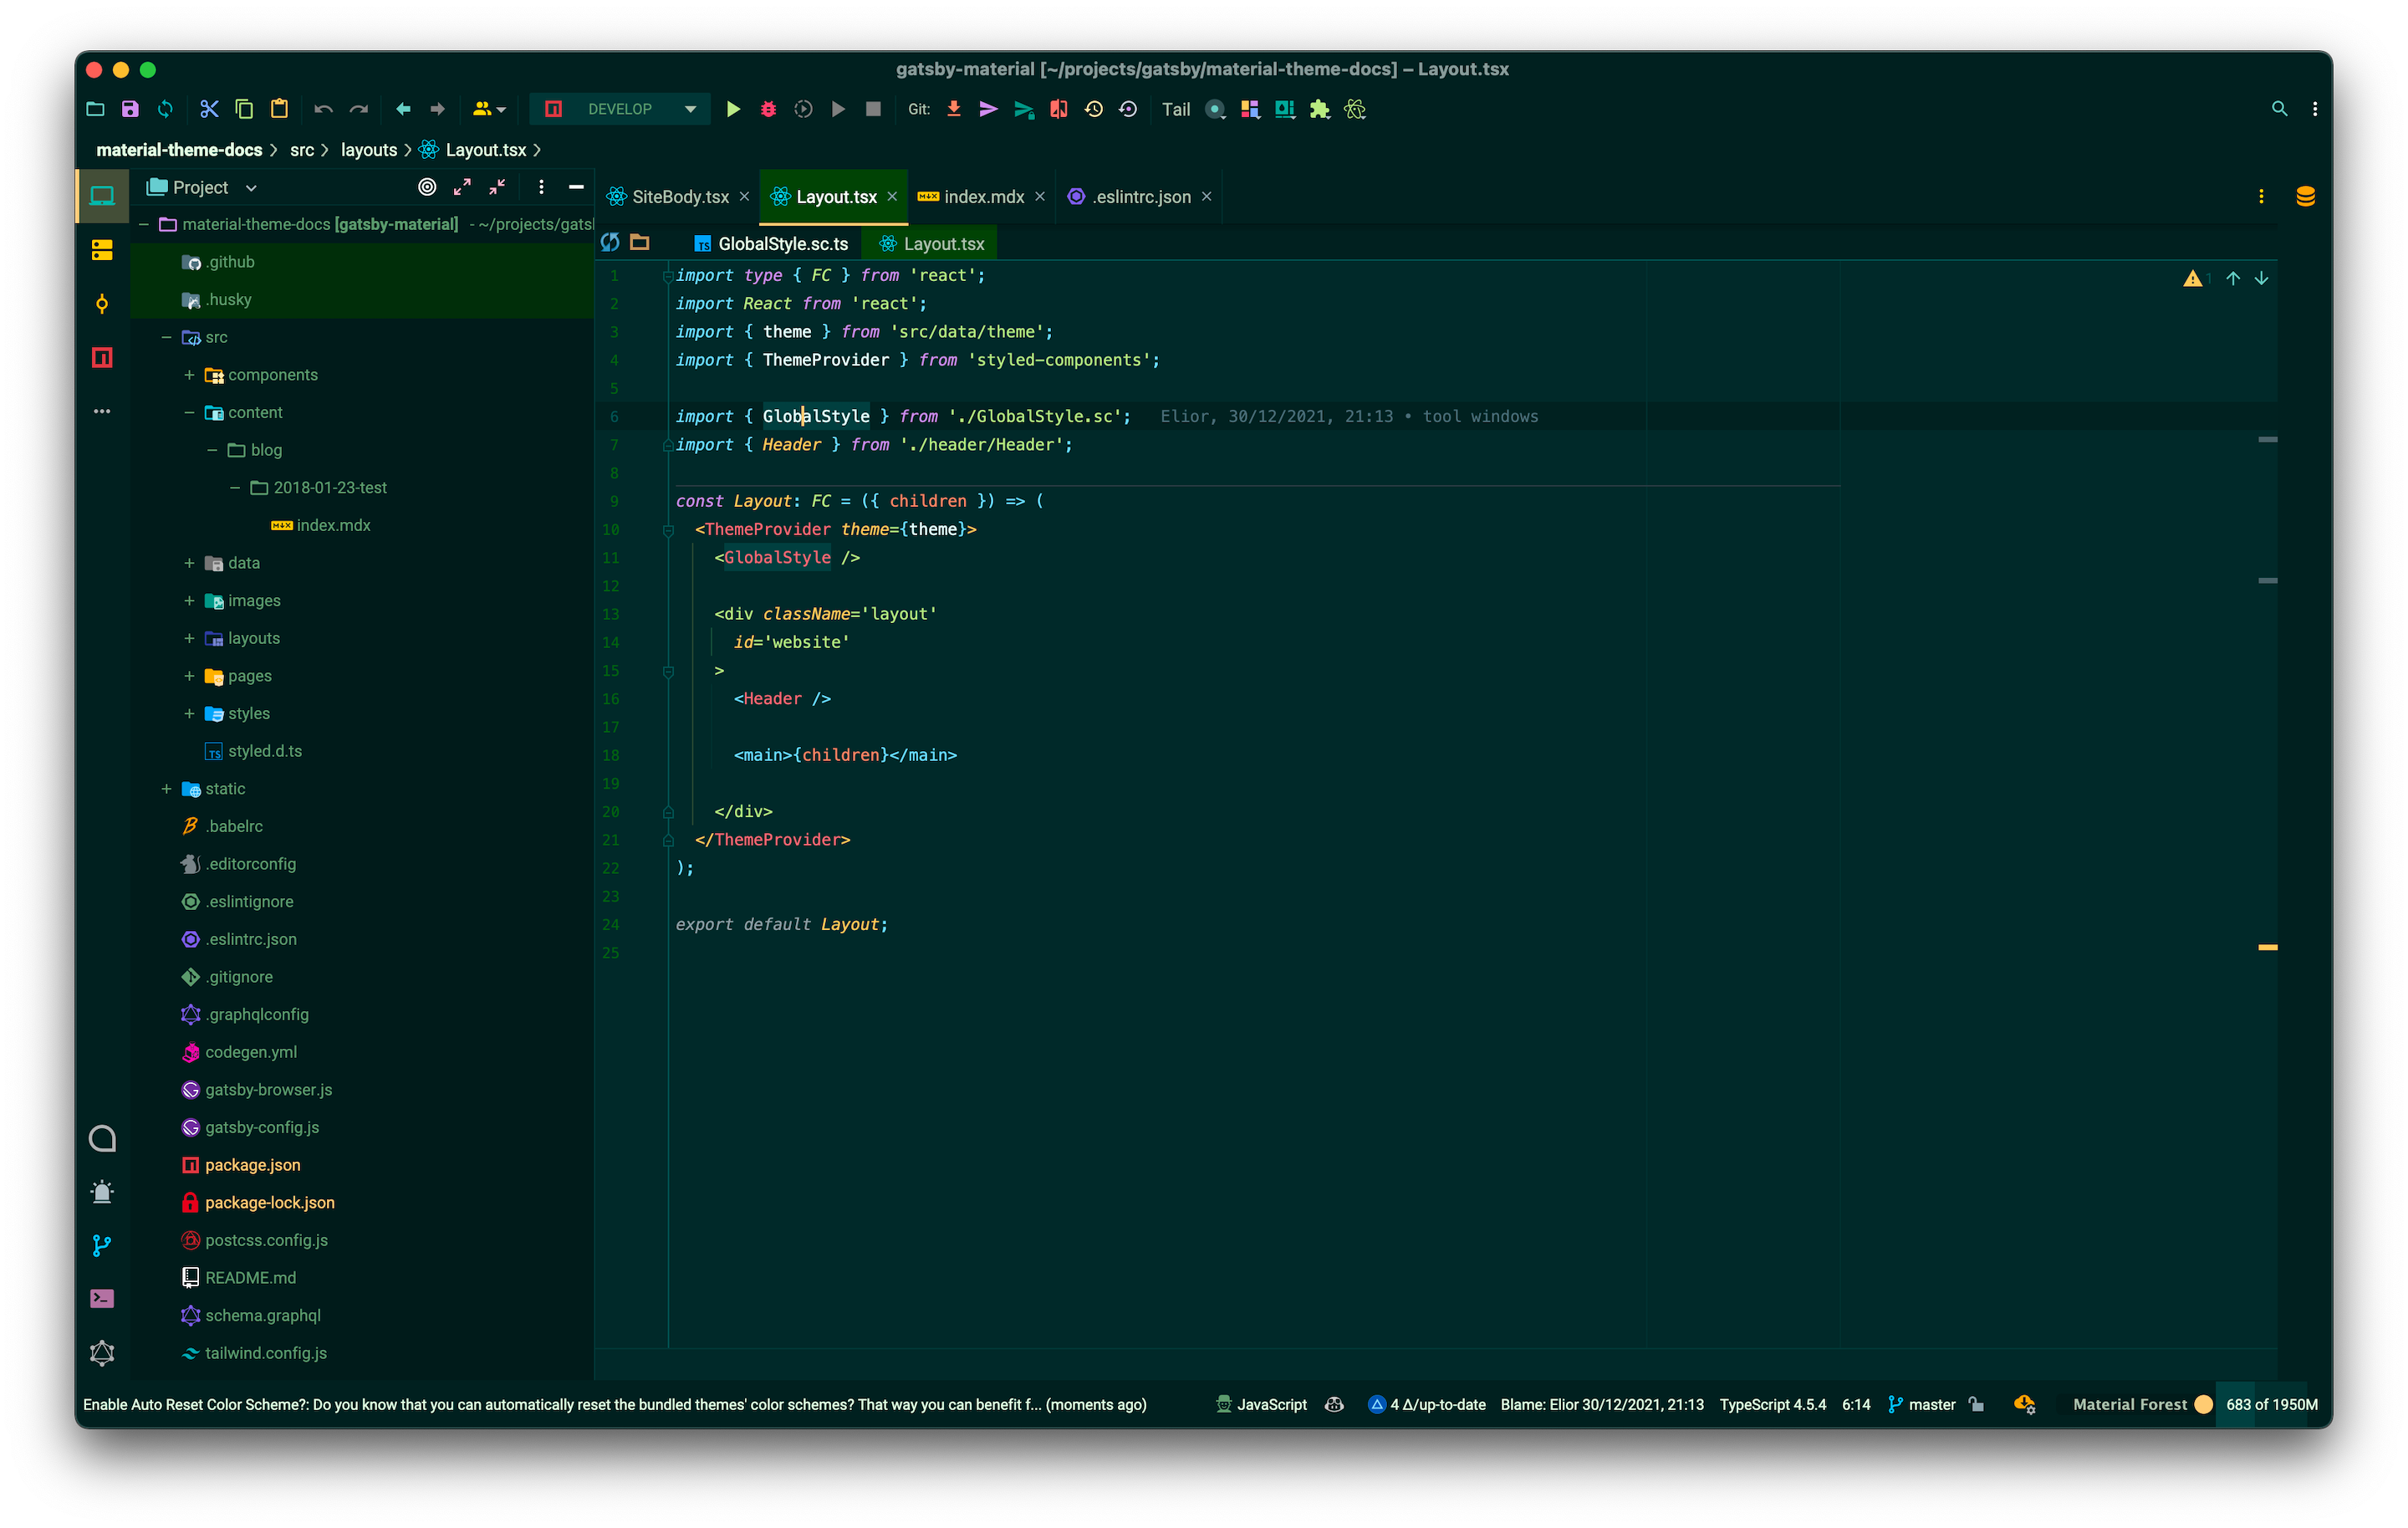Toggle the notifications bell in the bottom sidebar
The width and height of the screenshot is (2408, 1528).
(x=102, y=1191)
